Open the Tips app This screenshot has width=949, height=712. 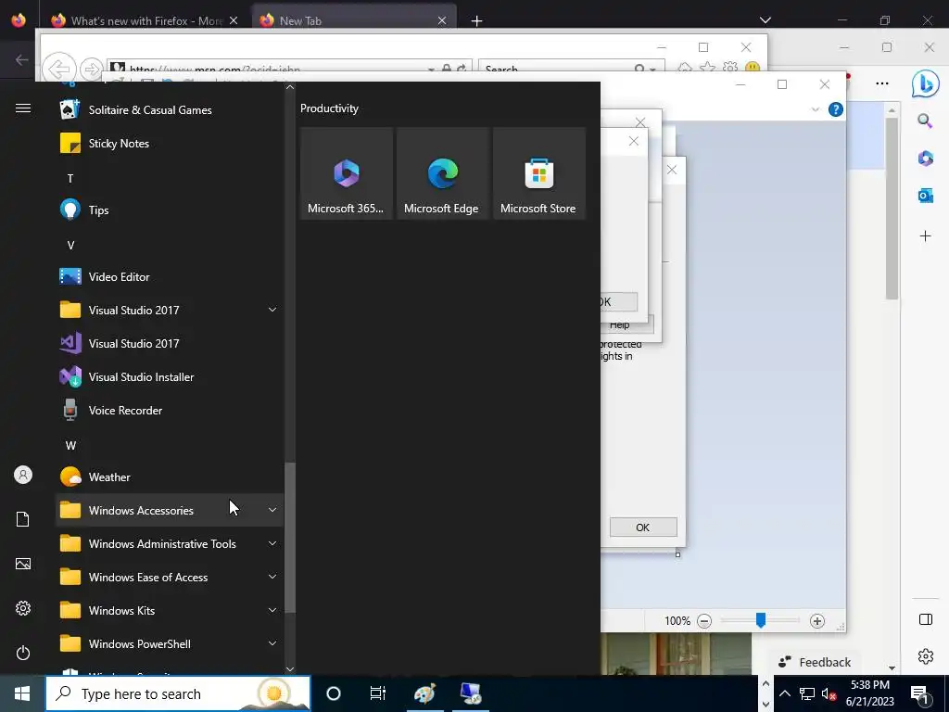170,210
